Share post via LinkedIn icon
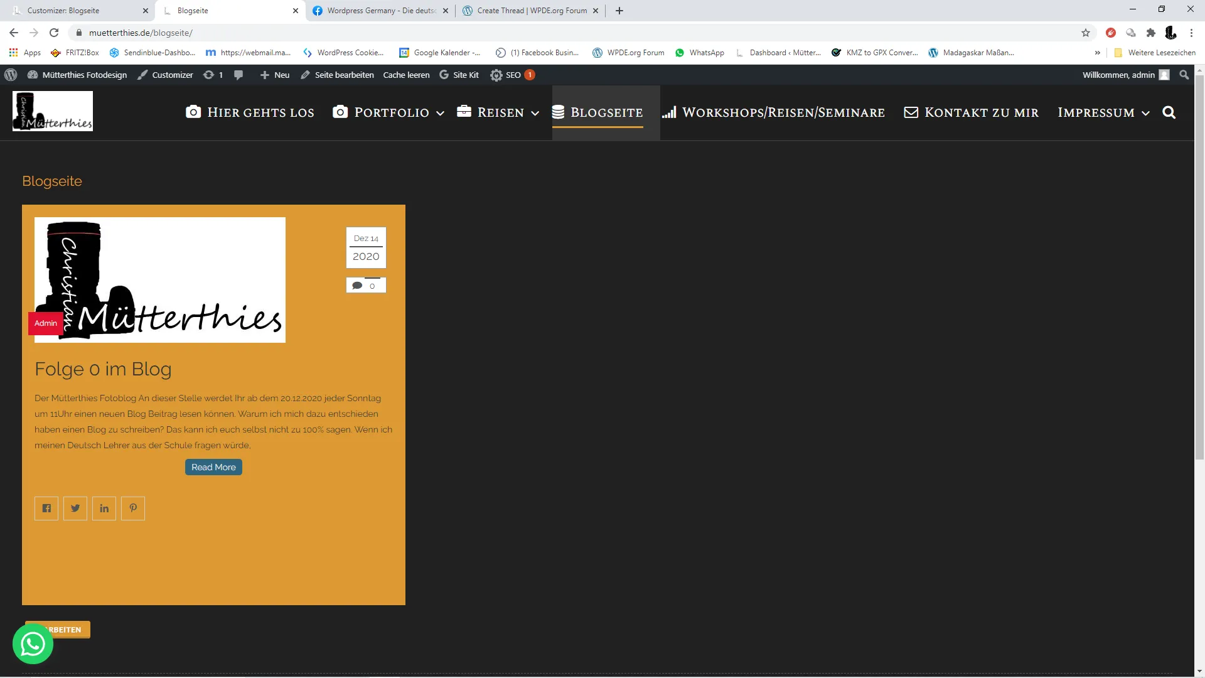1205x678 pixels. pos(104,508)
